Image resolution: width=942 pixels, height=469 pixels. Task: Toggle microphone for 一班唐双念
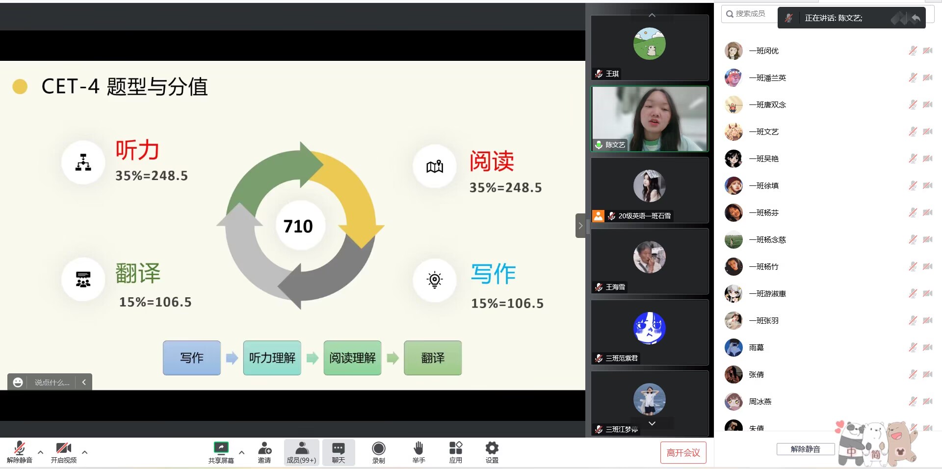coord(913,104)
